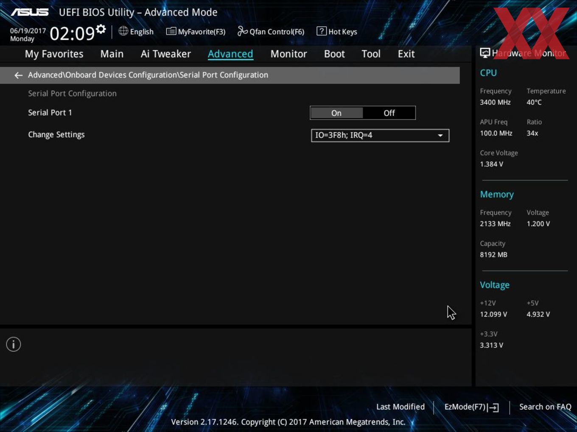Click the Change Settings dropdown arrow

click(x=440, y=136)
